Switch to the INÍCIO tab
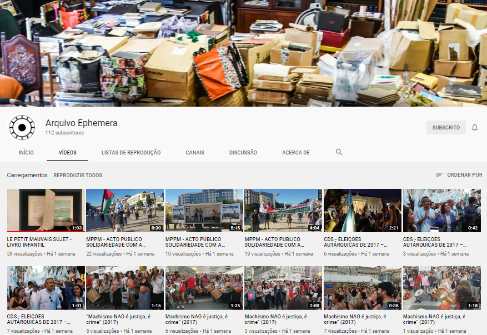The height and width of the screenshot is (335, 487). 26,153
